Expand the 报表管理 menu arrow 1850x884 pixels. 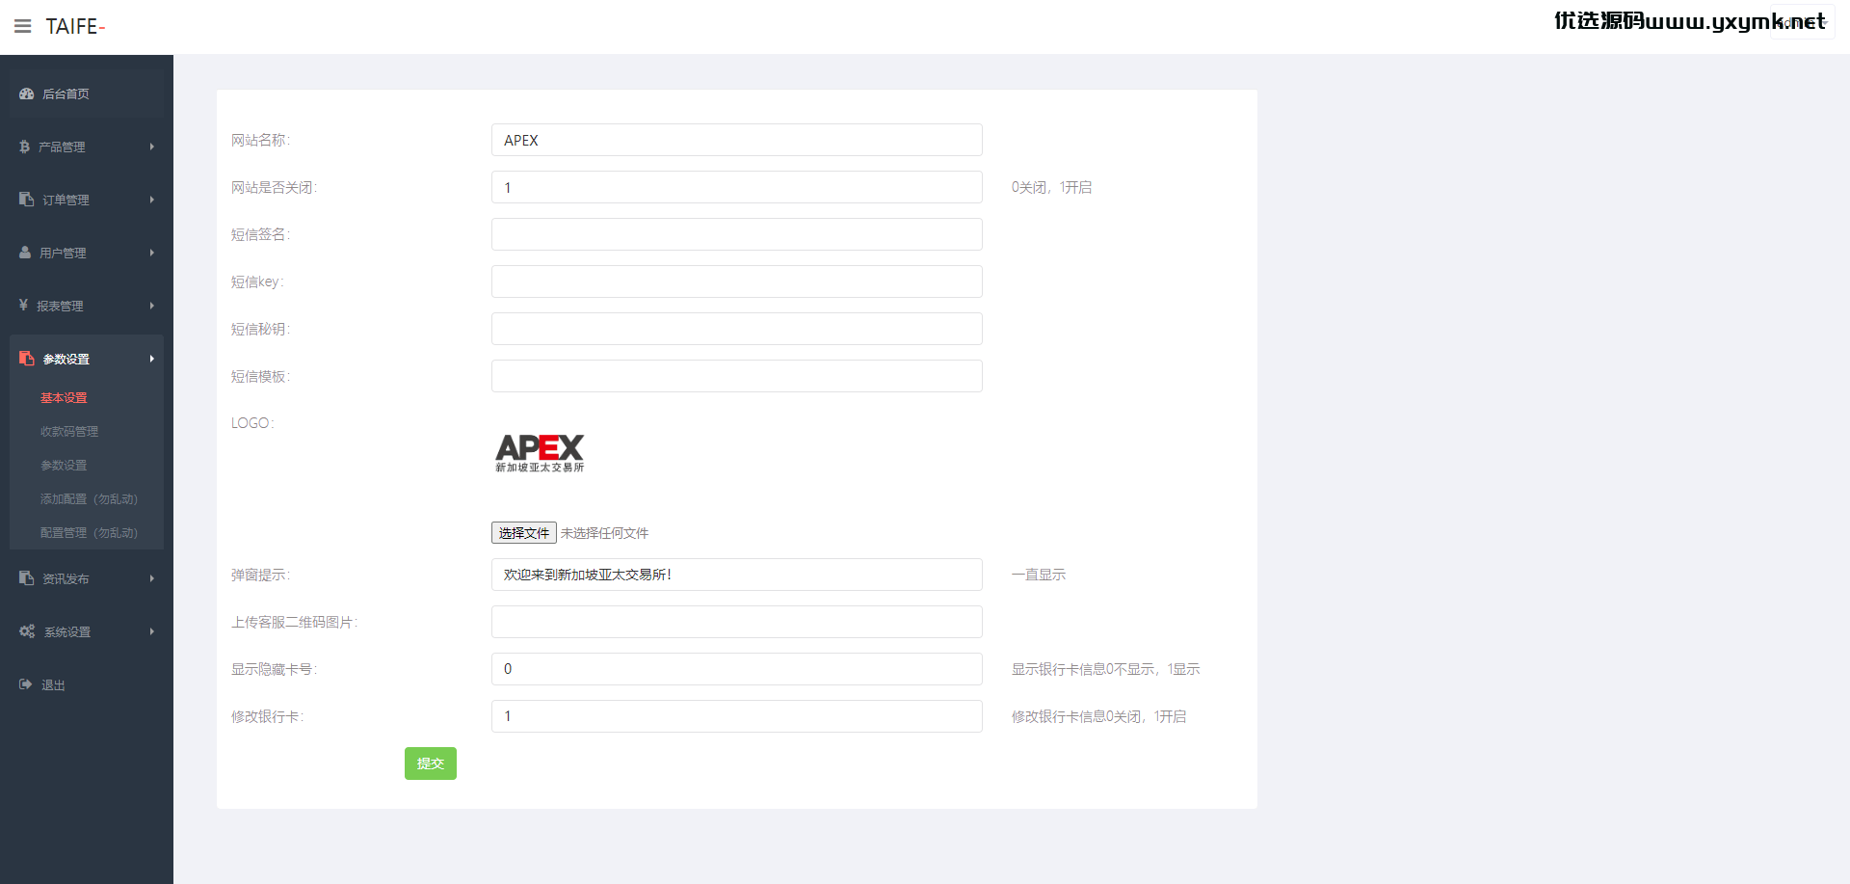pos(152,306)
